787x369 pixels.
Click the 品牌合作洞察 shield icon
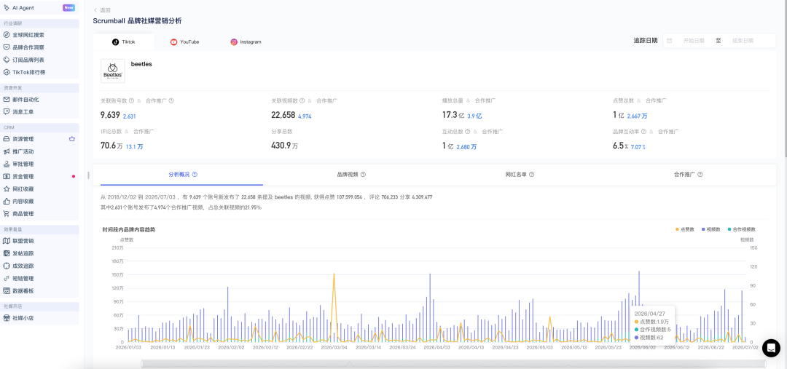point(7,47)
